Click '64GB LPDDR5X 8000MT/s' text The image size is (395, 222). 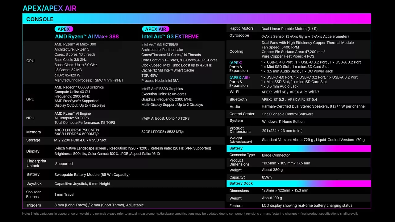tap(77, 134)
